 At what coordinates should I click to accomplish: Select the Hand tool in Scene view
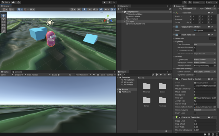point(4,15)
